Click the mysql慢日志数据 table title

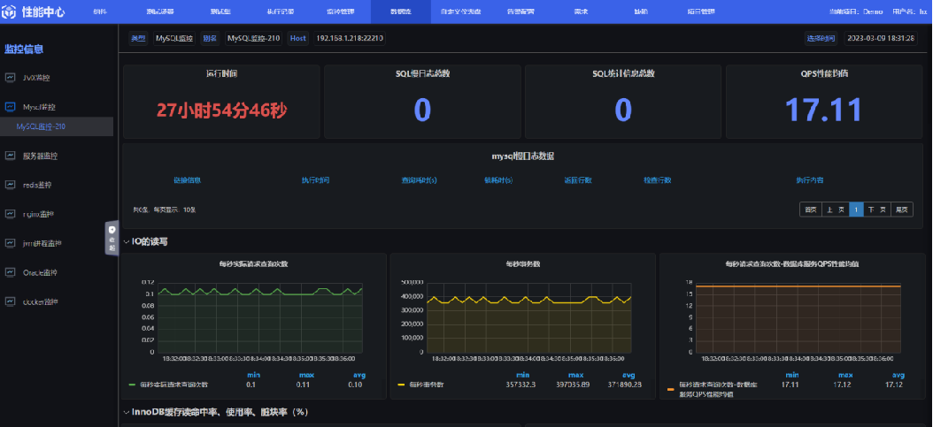pyautogui.click(x=523, y=156)
